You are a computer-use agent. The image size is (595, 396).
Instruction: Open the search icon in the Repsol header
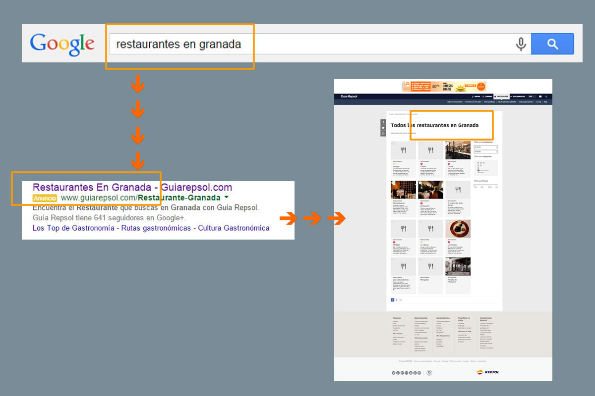tap(546, 97)
